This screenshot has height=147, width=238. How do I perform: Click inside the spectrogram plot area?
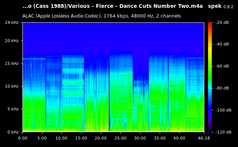click(113, 77)
